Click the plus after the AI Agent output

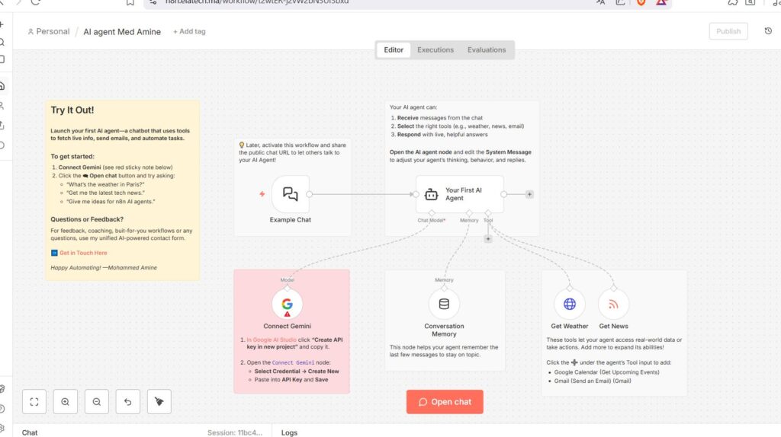tap(529, 194)
